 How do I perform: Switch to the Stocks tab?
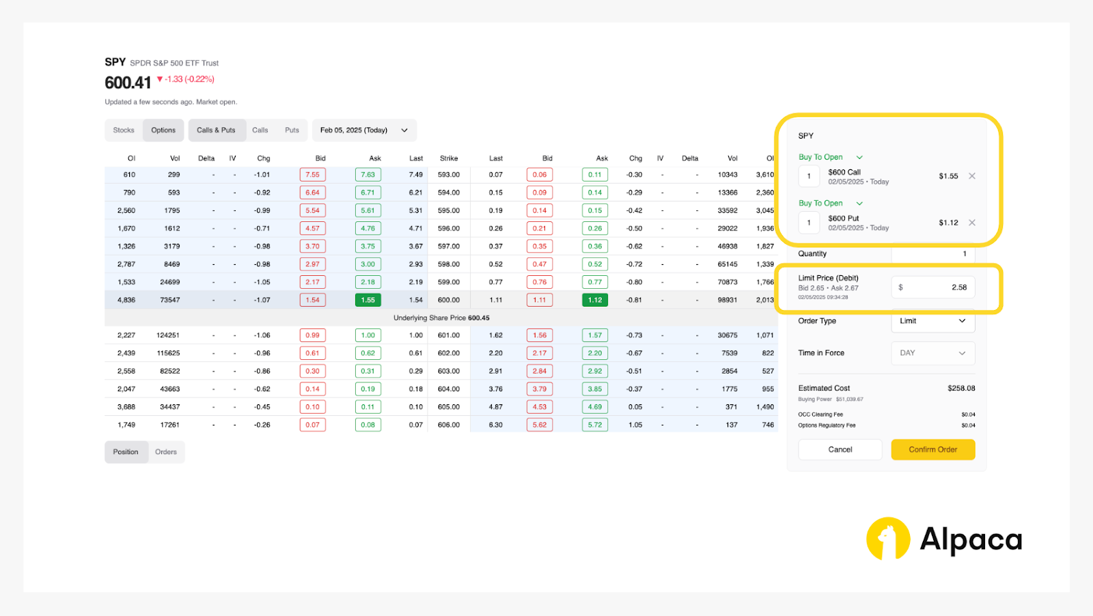pos(124,130)
